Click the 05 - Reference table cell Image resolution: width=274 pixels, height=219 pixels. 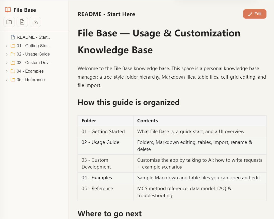pos(106,192)
